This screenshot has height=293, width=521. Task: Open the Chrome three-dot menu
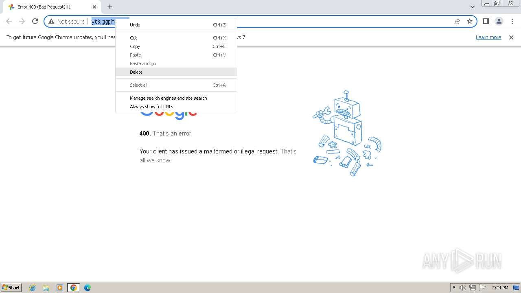[512, 21]
